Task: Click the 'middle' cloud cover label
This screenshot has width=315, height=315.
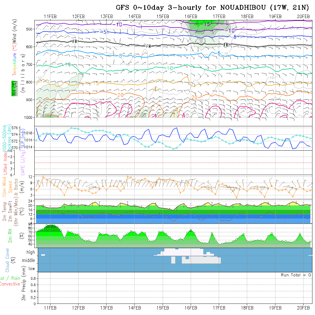Action: pyautogui.click(x=29, y=261)
